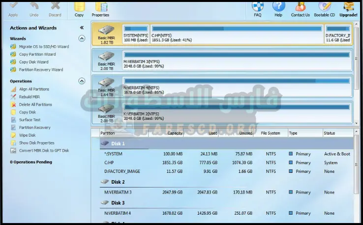This screenshot has height=225, width=363.
Task: Choose Convert MBR Disk to GPT Disk
Action: point(44,150)
